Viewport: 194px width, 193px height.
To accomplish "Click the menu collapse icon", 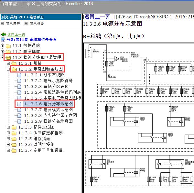I will point(26,23).
